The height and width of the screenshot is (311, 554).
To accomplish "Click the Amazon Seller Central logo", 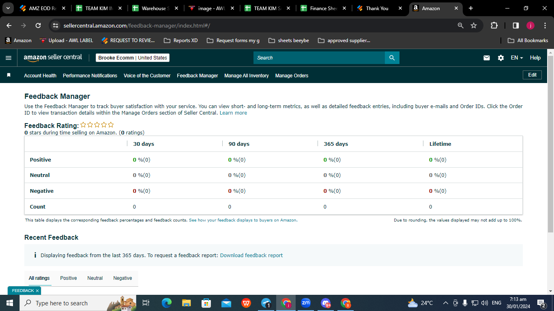I will point(53,58).
